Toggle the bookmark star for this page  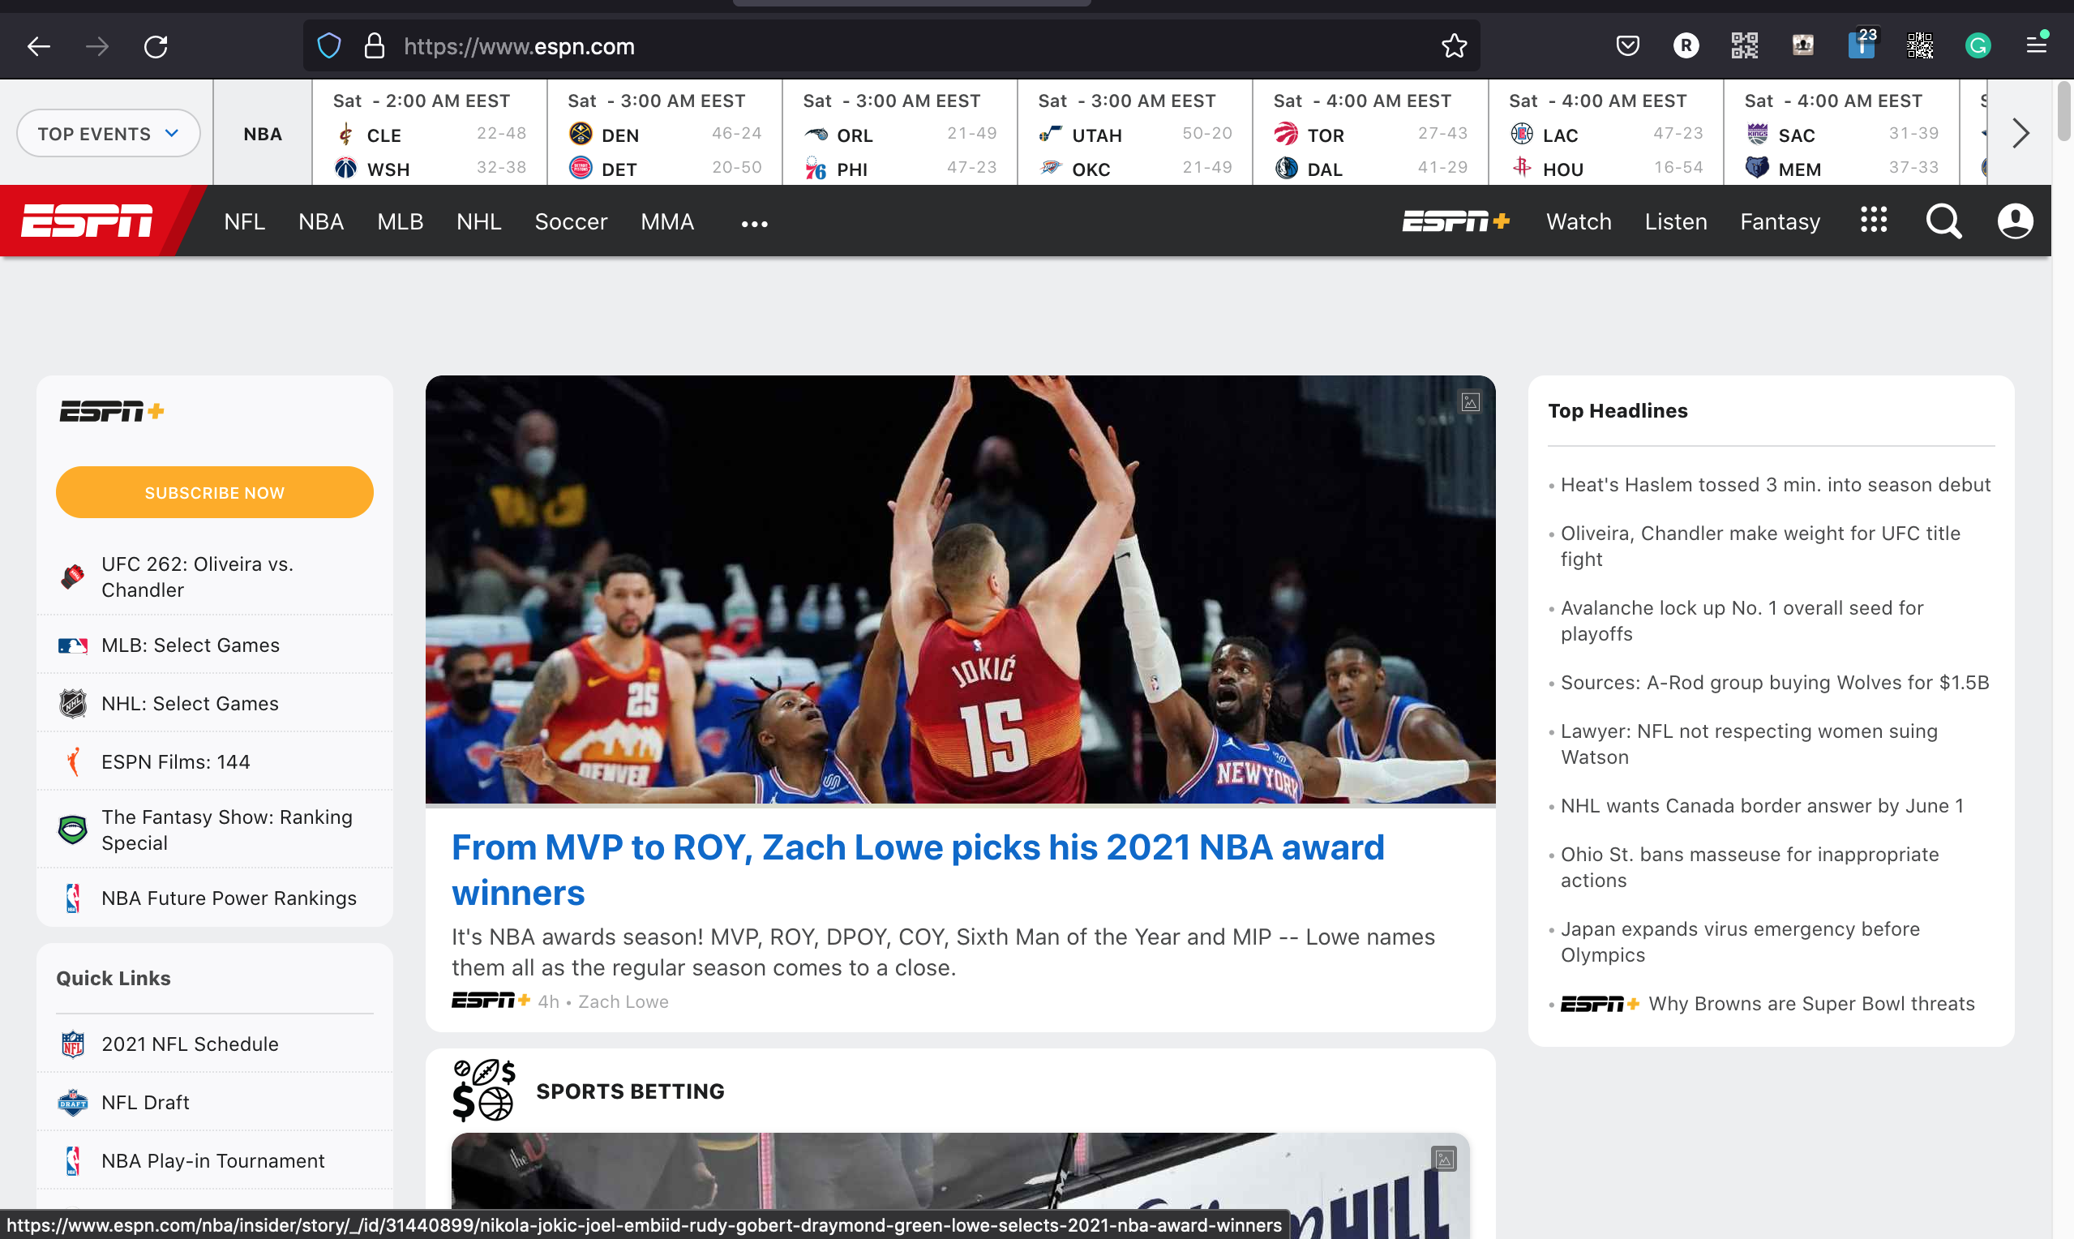pos(1454,46)
